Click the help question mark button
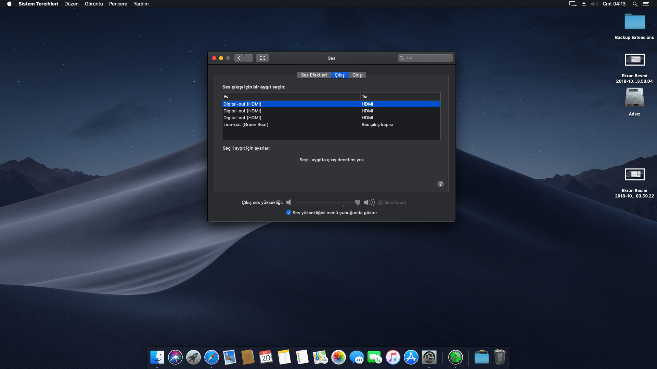Screen dimensions: 657x369 tap(440, 184)
